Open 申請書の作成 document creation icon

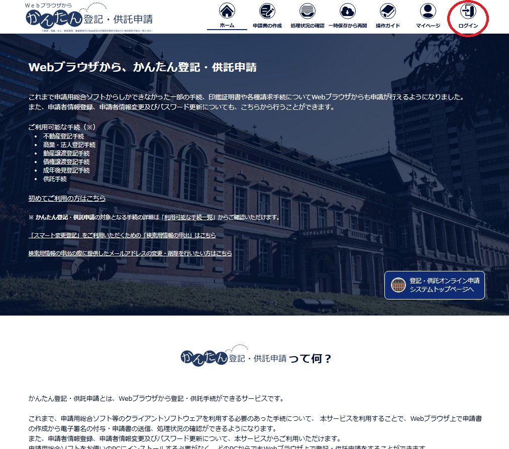tap(267, 10)
